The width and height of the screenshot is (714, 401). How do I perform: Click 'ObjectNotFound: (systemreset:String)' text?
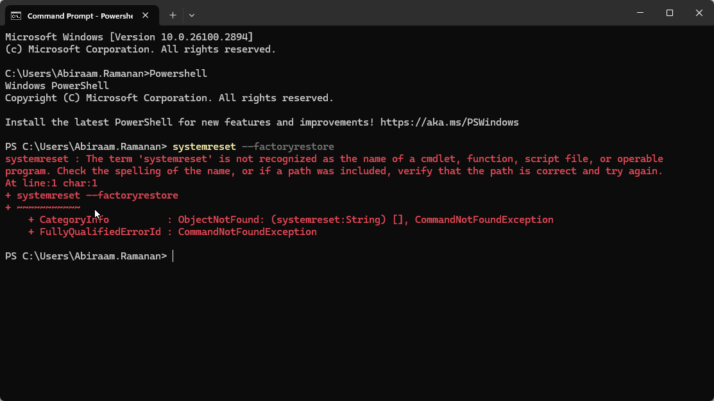(282, 220)
